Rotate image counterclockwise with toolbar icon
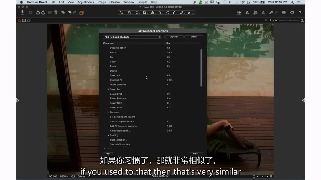 tap(38, 13)
